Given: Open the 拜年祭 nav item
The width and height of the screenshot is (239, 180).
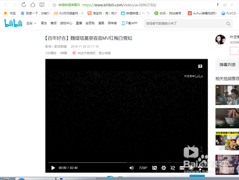Looking at the screenshot, I should (x=112, y=23).
